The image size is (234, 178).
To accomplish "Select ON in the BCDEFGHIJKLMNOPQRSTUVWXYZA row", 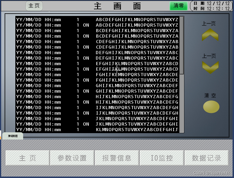I will tap(86, 36).
